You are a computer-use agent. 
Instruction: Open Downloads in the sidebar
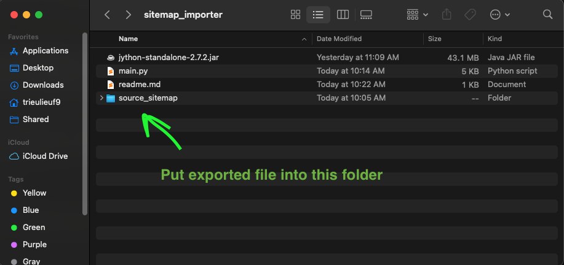click(x=43, y=85)
